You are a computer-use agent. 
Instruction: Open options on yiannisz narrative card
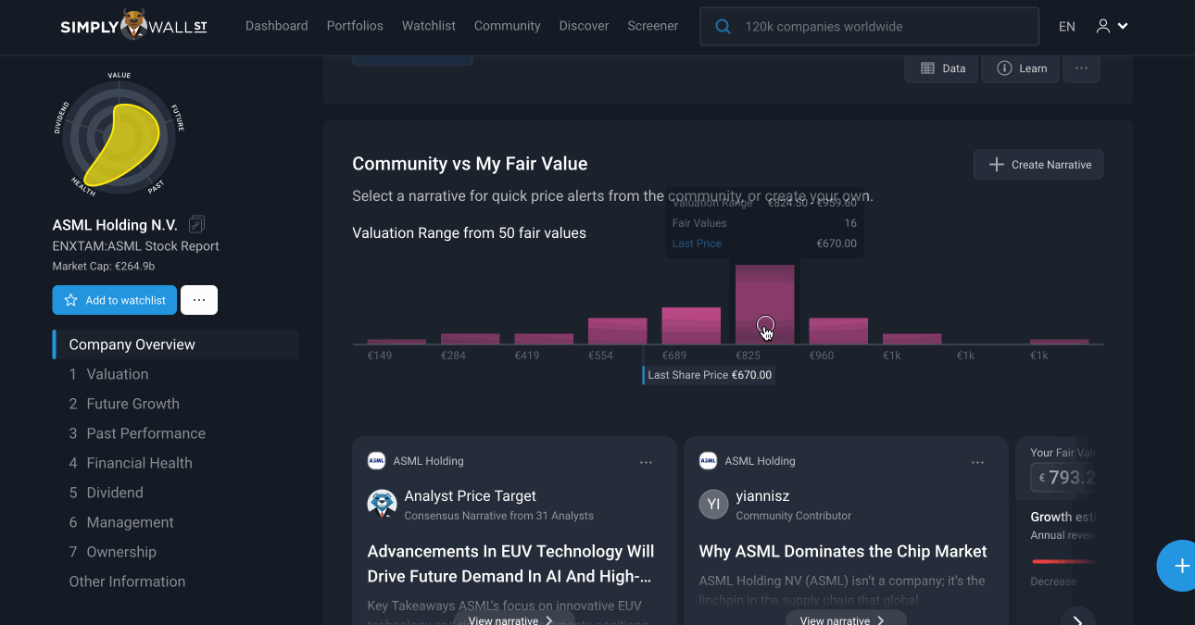click(977, 462)
